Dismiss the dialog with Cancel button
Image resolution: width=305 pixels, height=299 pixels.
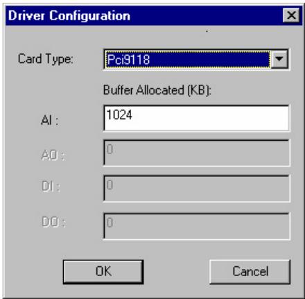tap(250, 272)
